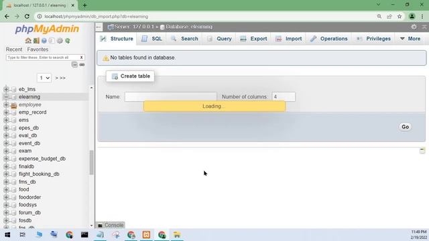Open navigation panel settings gear icon
429x241 pixels.
click(x=60, y=41)
